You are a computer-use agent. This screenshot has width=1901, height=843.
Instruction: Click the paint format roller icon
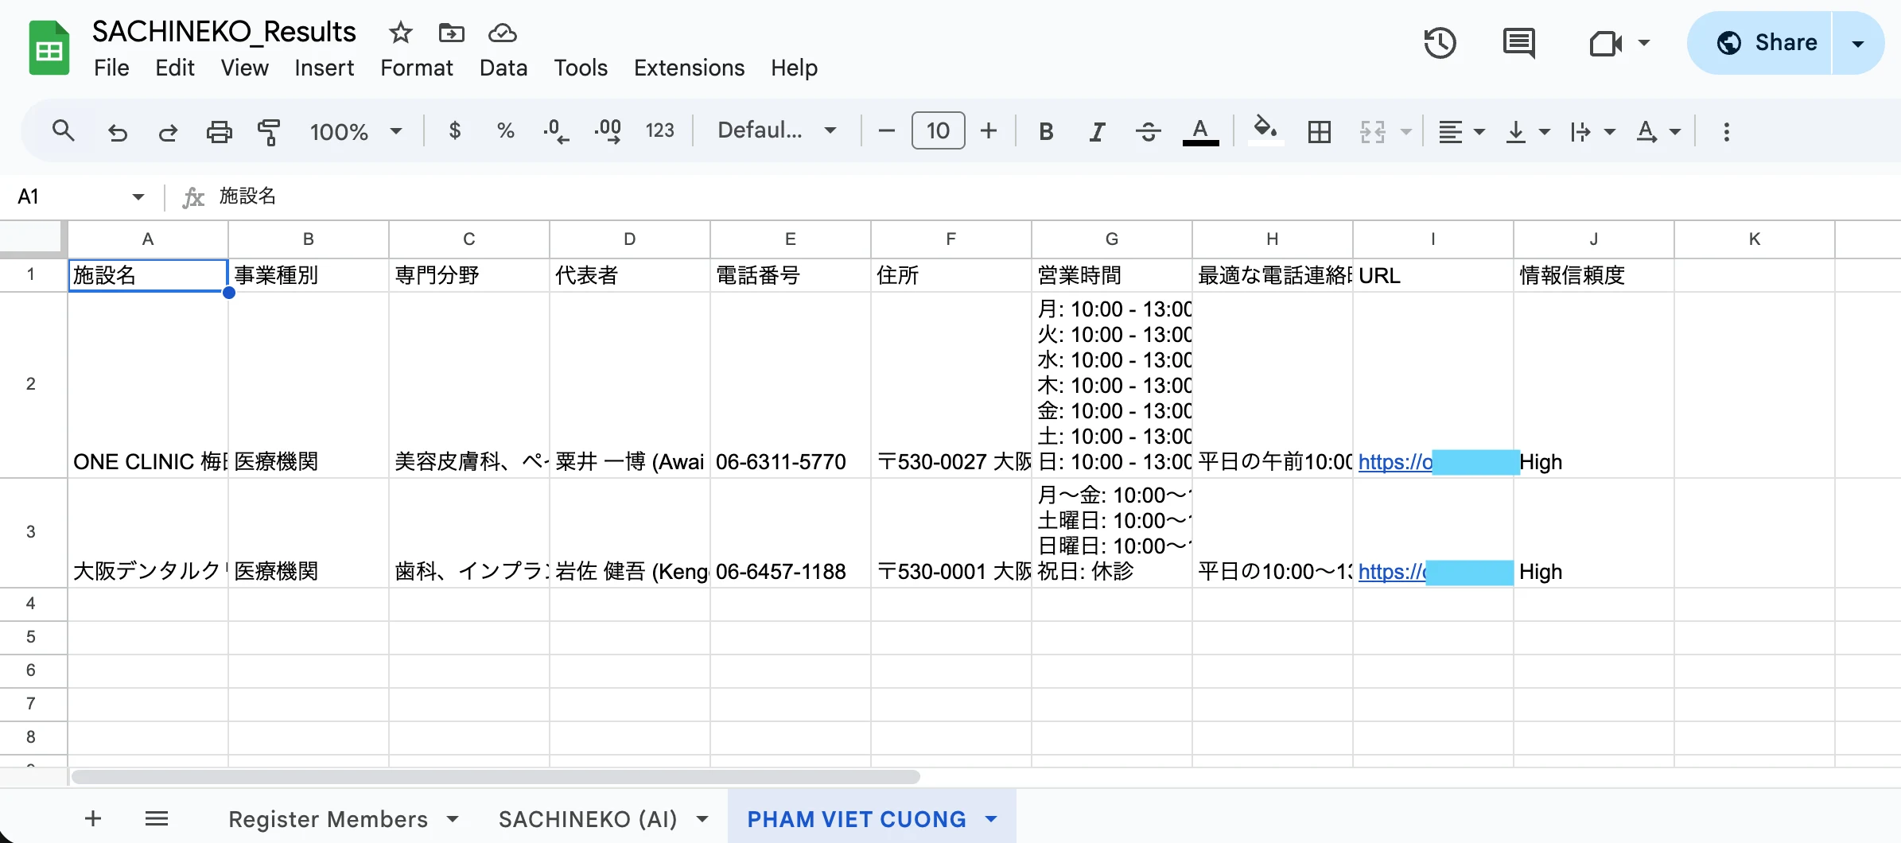pos(269,131)
